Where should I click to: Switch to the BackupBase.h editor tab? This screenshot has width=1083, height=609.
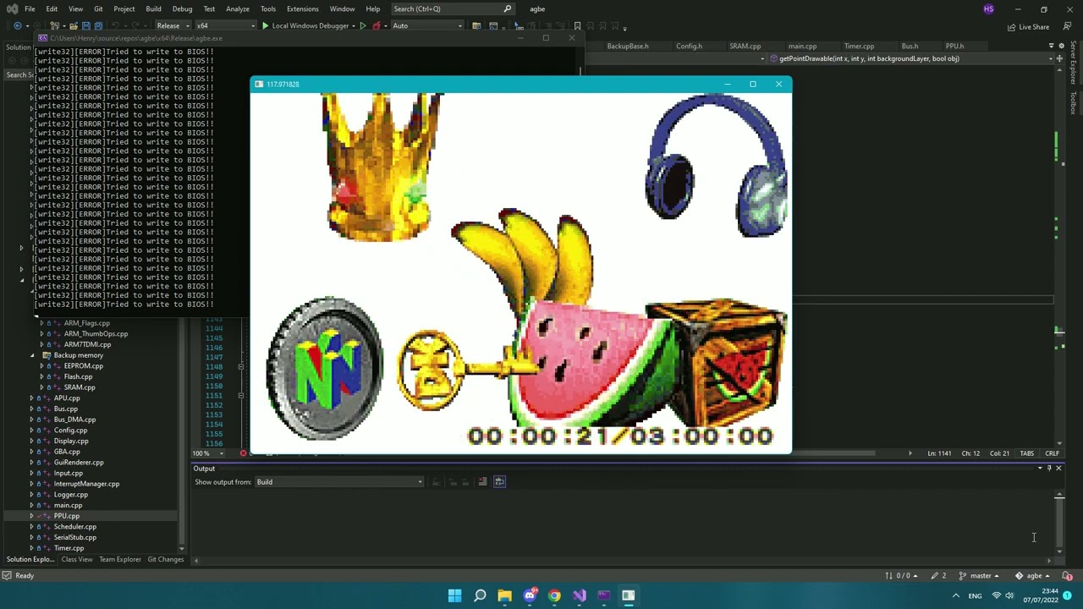tap(627, 46)
